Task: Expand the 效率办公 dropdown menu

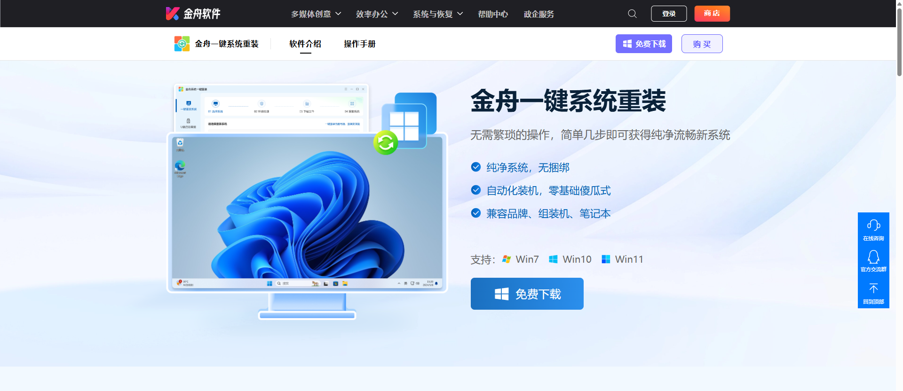Action: [x=377, y=14]
